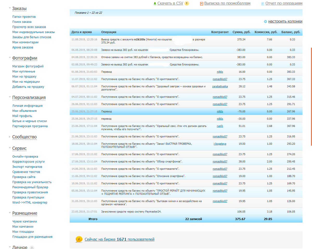Open nik0s link in 01.08.2019 row
Viewport: 312px width, 249px height.
pyautogui.click(x=220, y=72)
